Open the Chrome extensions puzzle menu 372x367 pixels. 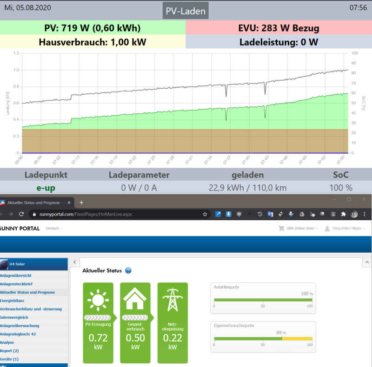(343, 214)
